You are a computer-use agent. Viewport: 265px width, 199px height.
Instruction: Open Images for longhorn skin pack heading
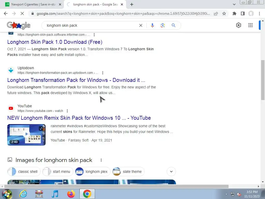(x=54, y=160)
